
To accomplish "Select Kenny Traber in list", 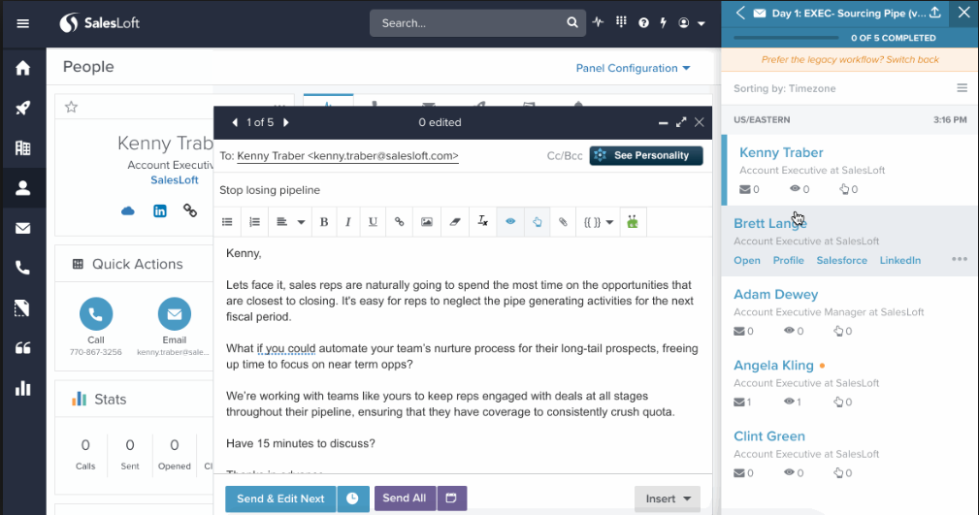I will point(781,152).
